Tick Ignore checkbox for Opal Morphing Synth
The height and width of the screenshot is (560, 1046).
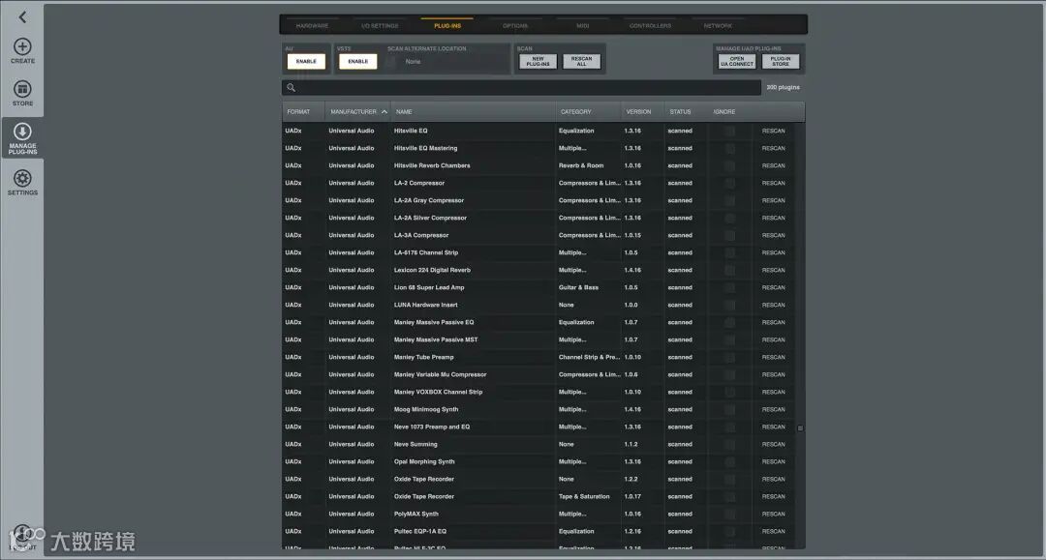[730, 462]
